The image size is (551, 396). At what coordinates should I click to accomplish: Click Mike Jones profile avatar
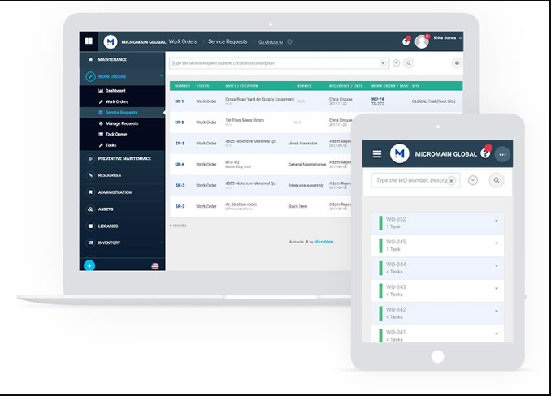(x=421, y=41)
